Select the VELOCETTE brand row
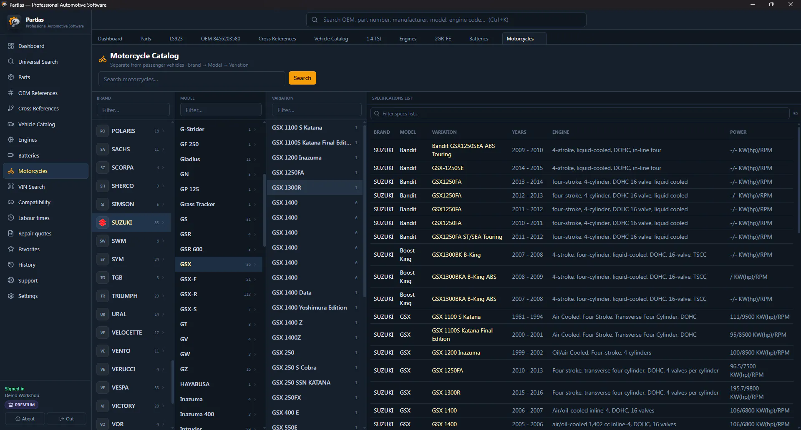 tap(131, 332)
